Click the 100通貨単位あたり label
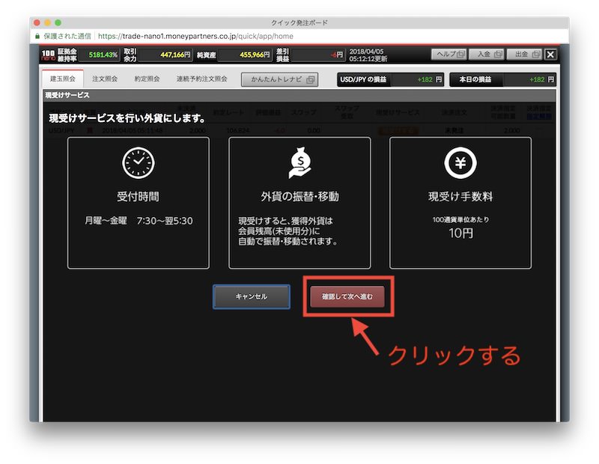The width and height of the screenshot is (599, 464). point(460,219)
